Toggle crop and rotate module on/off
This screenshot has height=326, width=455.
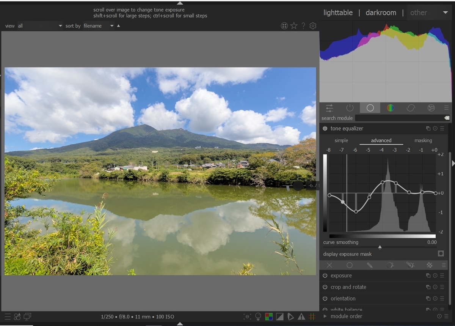point(325,287)
